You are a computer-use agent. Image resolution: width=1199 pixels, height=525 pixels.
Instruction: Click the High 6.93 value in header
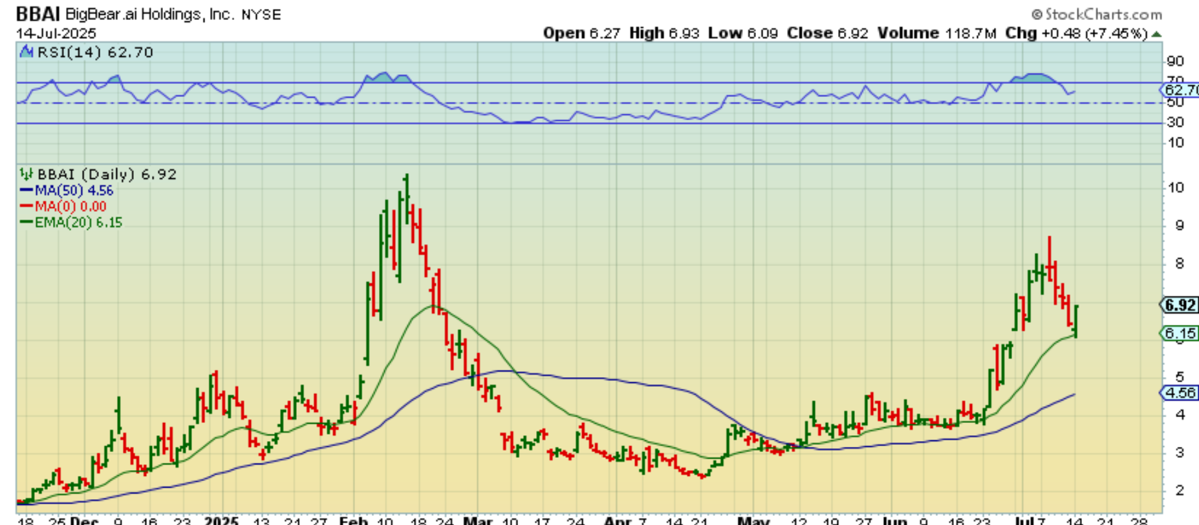coord(664,33)
